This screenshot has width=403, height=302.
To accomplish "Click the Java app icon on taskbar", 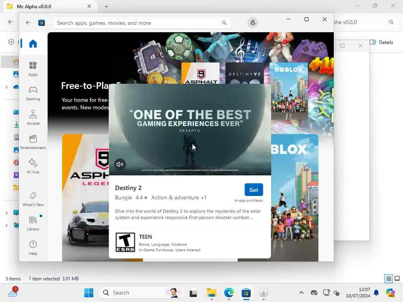I will click(263, 293).
